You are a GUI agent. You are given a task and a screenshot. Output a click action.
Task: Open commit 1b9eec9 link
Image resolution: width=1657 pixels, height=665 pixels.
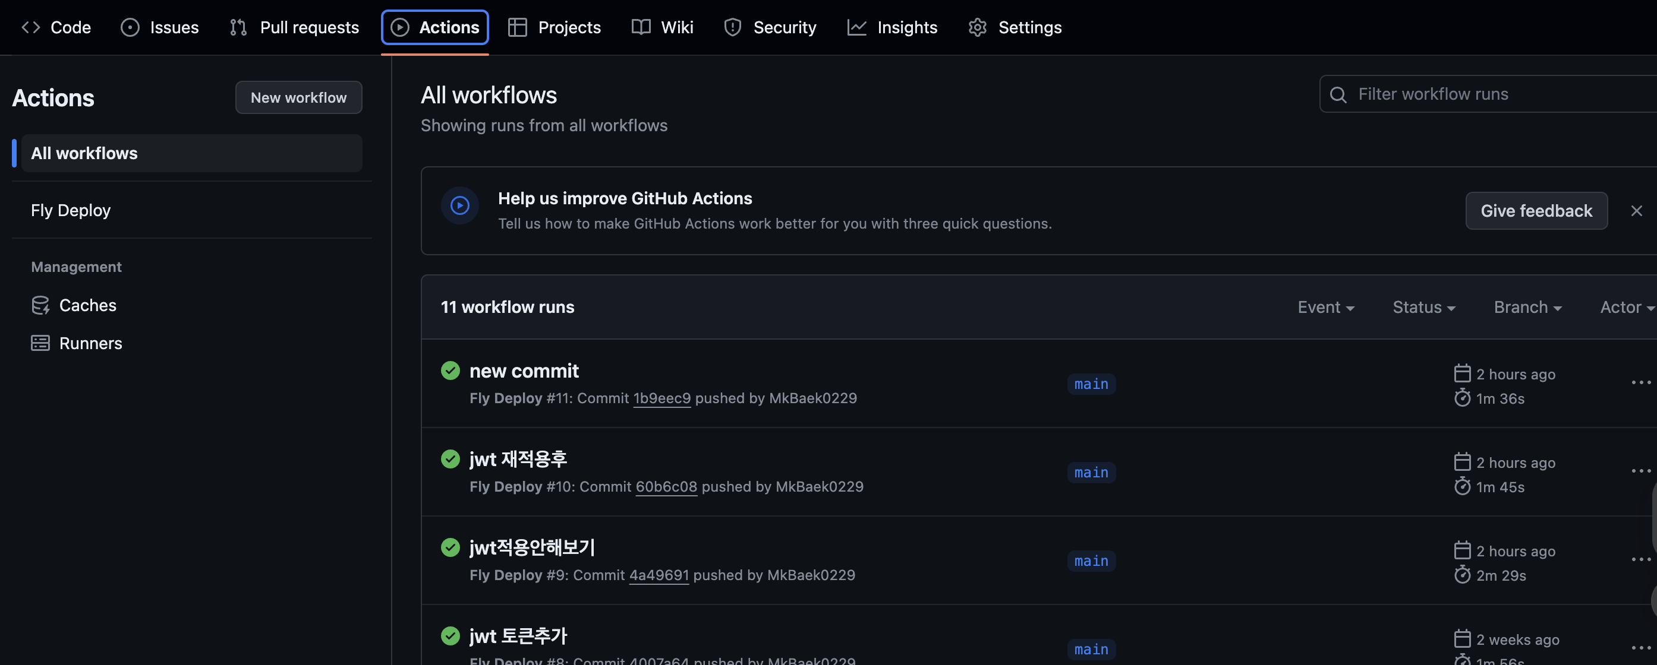pyautogui.click(x=662, y=398)
